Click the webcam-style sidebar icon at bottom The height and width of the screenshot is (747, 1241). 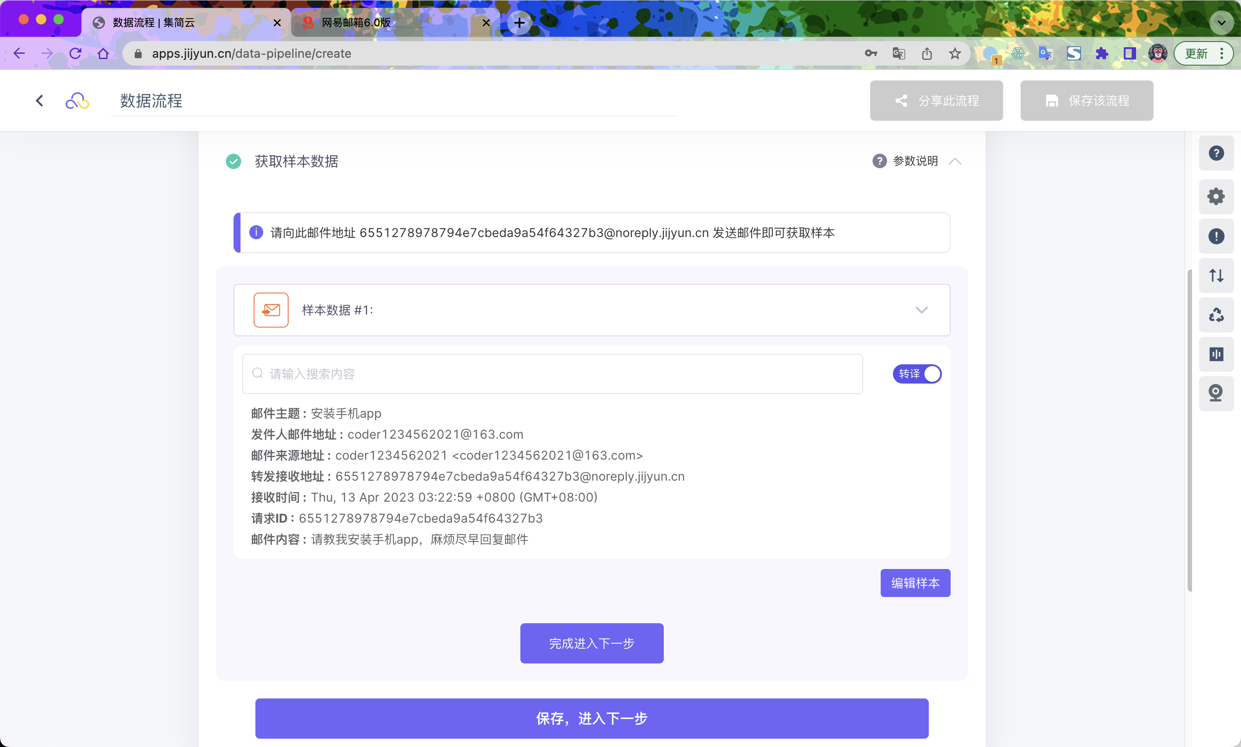1216,393
